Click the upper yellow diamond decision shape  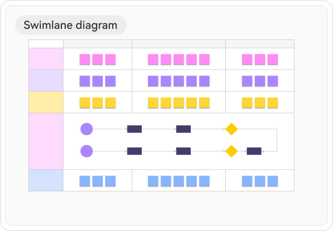point(231,129)
